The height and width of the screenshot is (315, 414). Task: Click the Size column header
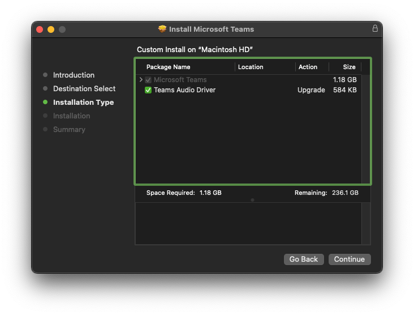pyautogui.click(x=349, y=67)
